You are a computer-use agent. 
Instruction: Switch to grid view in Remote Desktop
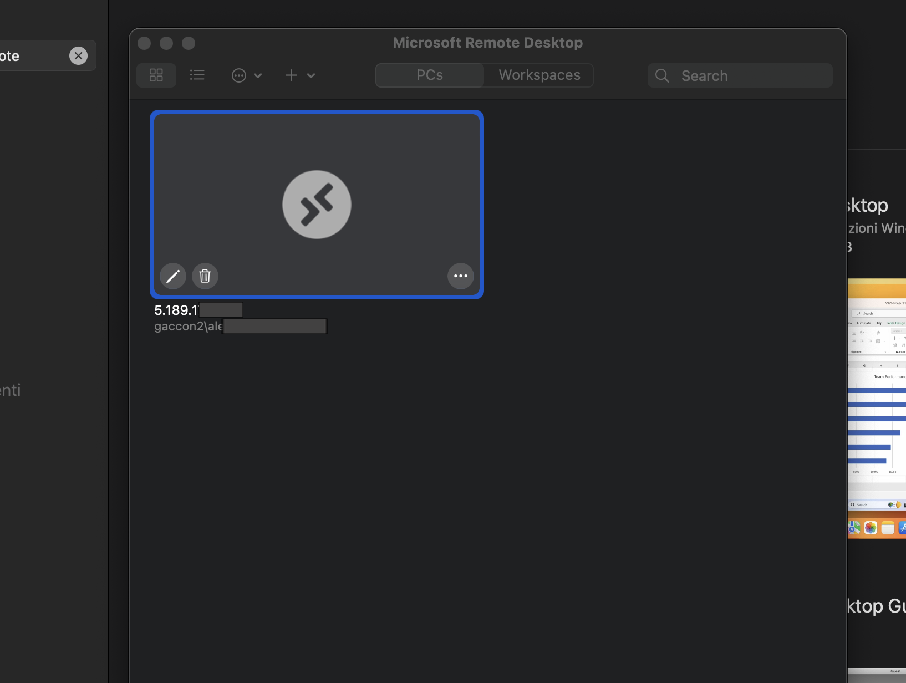(156, 75)
